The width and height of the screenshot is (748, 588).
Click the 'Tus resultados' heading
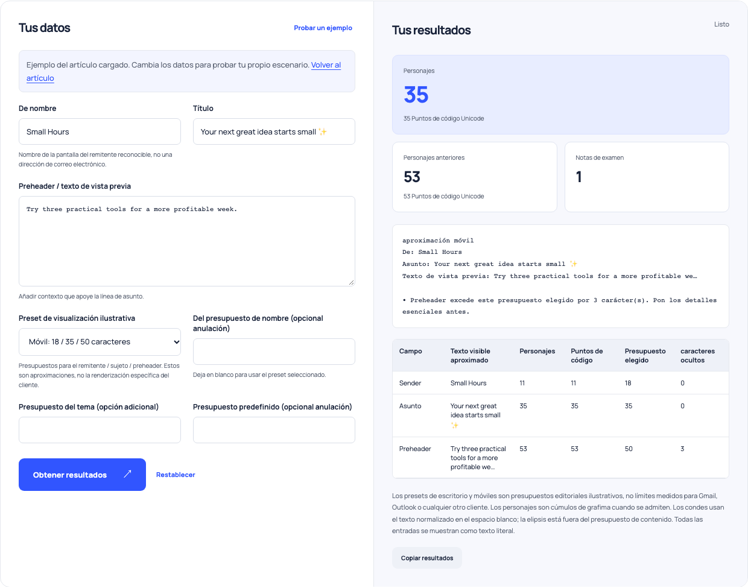click(x=431, y=30)
